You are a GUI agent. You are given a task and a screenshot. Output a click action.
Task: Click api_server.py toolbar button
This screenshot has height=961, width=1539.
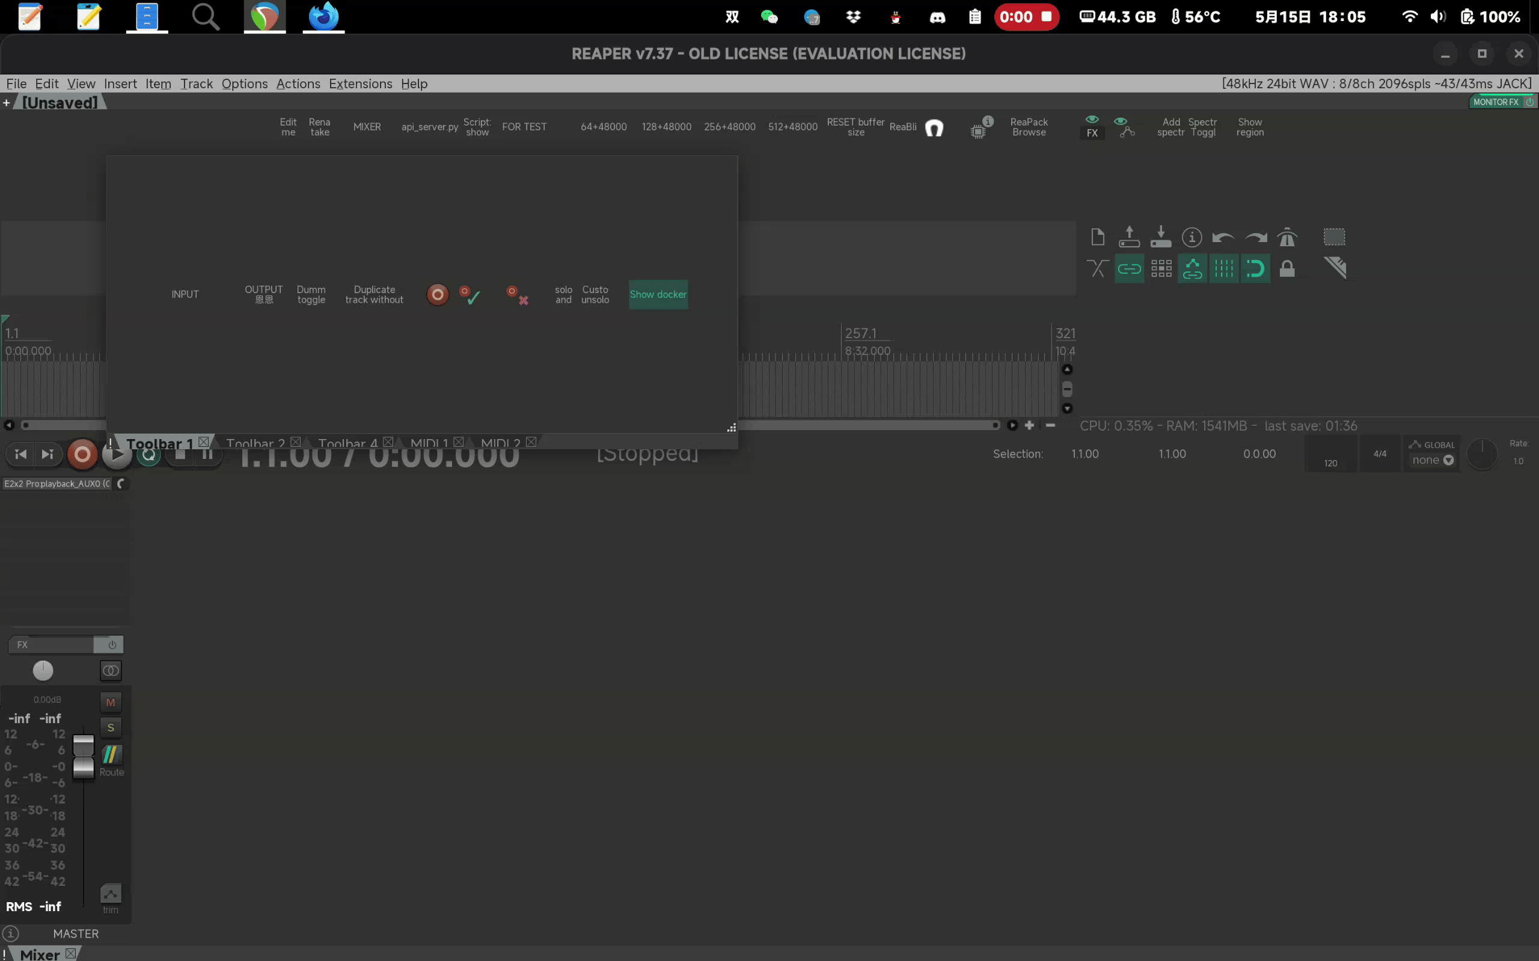tap(429, 127)
